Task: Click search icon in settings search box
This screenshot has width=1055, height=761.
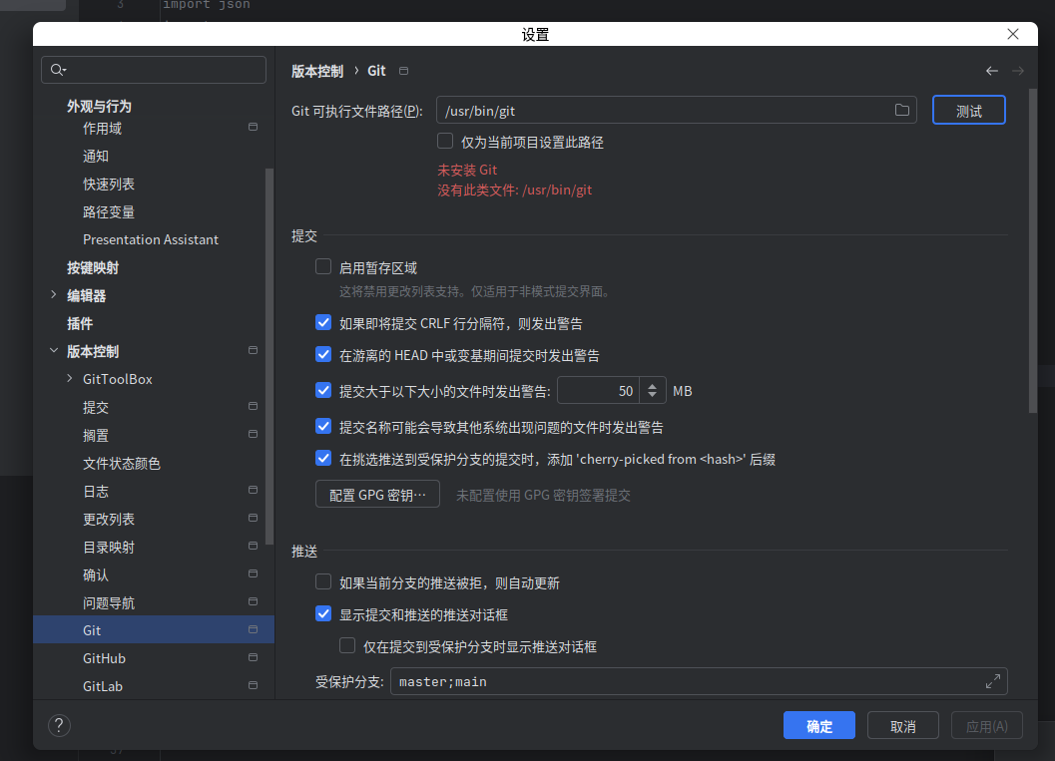Action: (x=58, y=70)
